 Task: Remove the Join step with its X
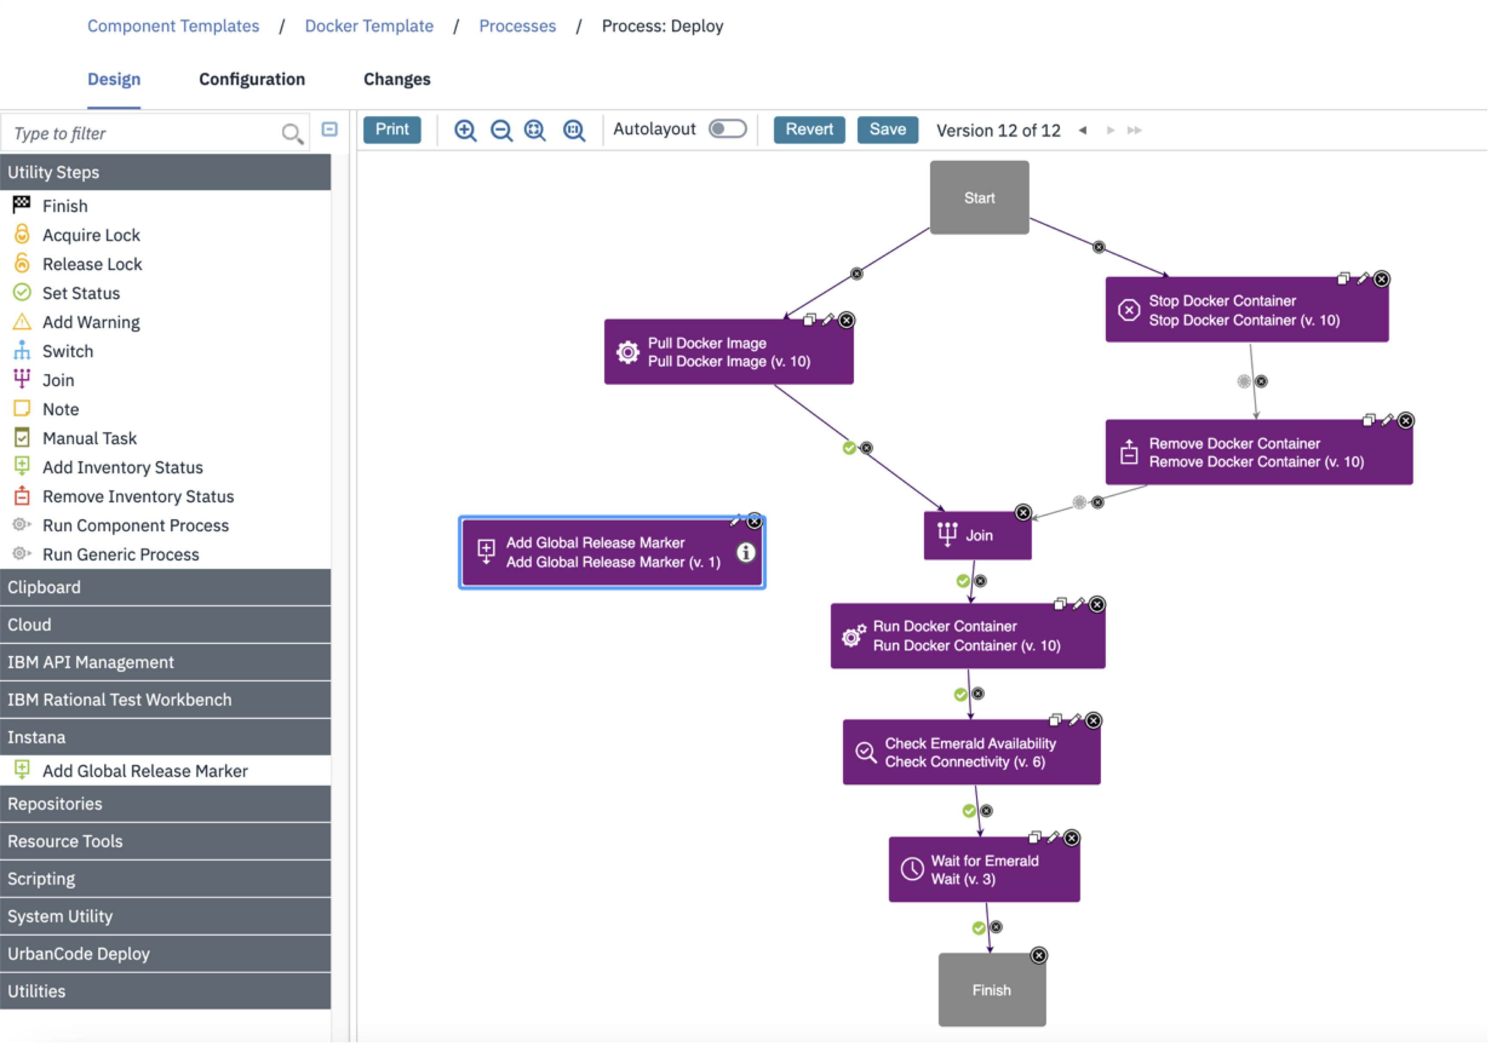1024,513
